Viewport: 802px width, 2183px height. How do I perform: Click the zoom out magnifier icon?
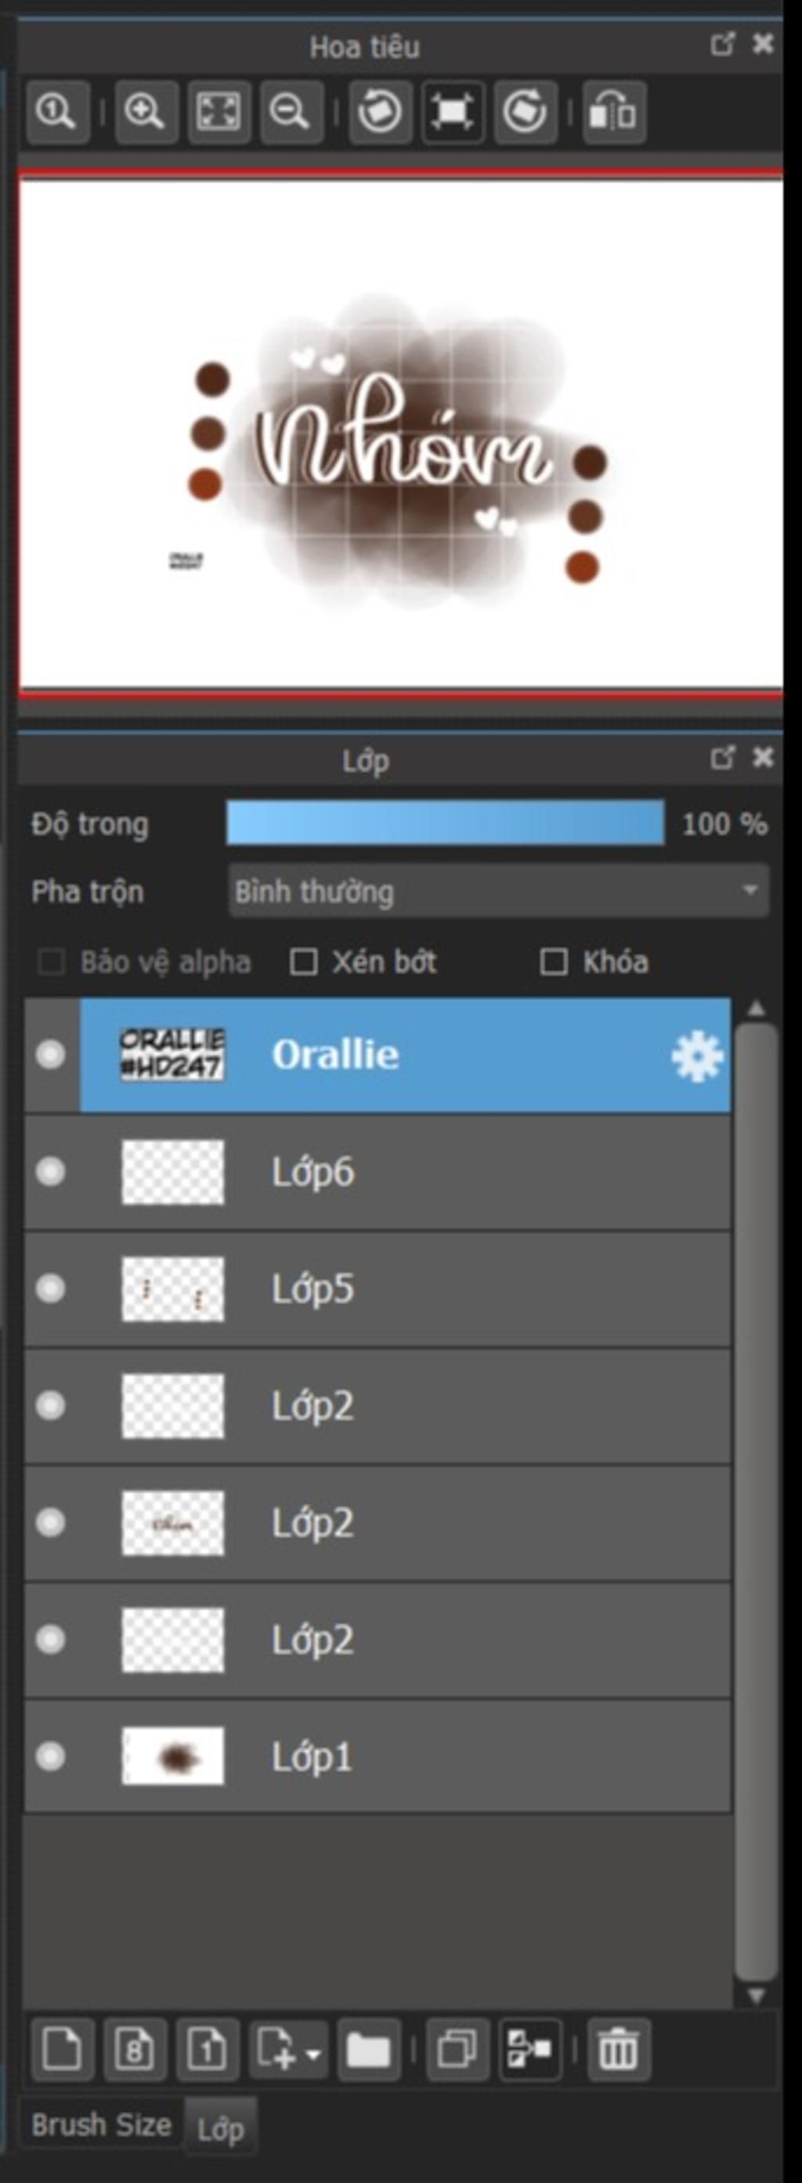coord(291,112)
